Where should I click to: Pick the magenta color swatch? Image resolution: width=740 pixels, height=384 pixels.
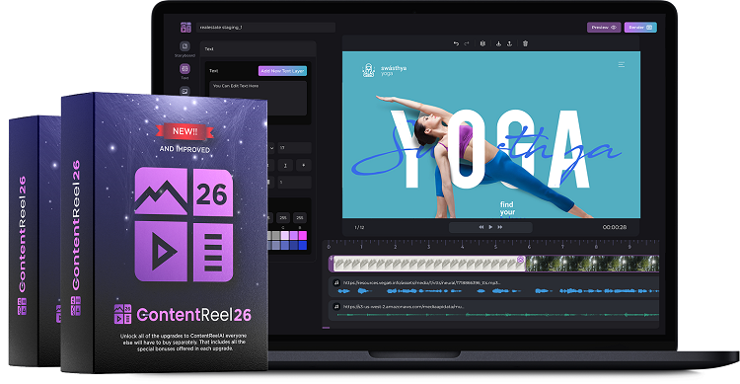(x=303, y=235)
